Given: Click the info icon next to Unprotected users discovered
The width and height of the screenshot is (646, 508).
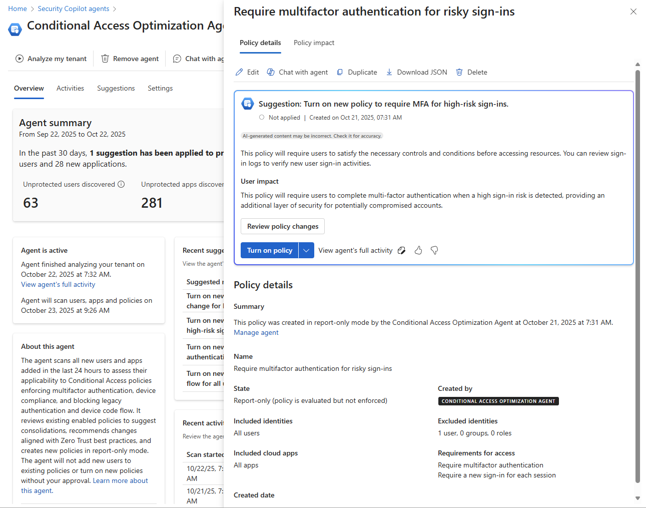Looking at the screenshot, I should pos(121,184).
